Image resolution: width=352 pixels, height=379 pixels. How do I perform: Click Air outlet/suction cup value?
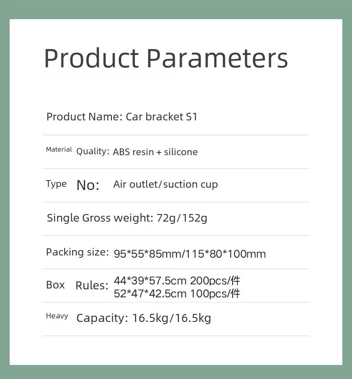pos(165,185)
